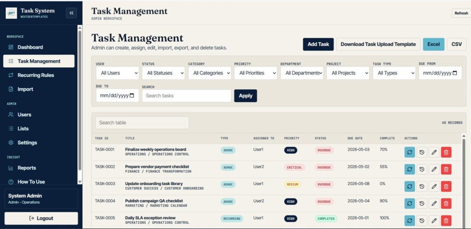
Task: Click the RECURRING type badge
Action: coord(232,219)
